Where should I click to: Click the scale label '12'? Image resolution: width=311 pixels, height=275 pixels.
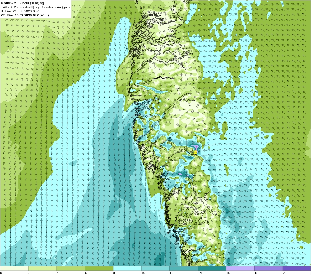coord(172,273)
